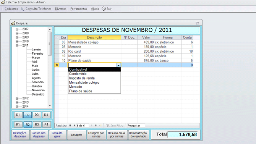Select Imposto de renda from the list
The height and width of the screenshot is (144, 256).
(x=94, y=78)
